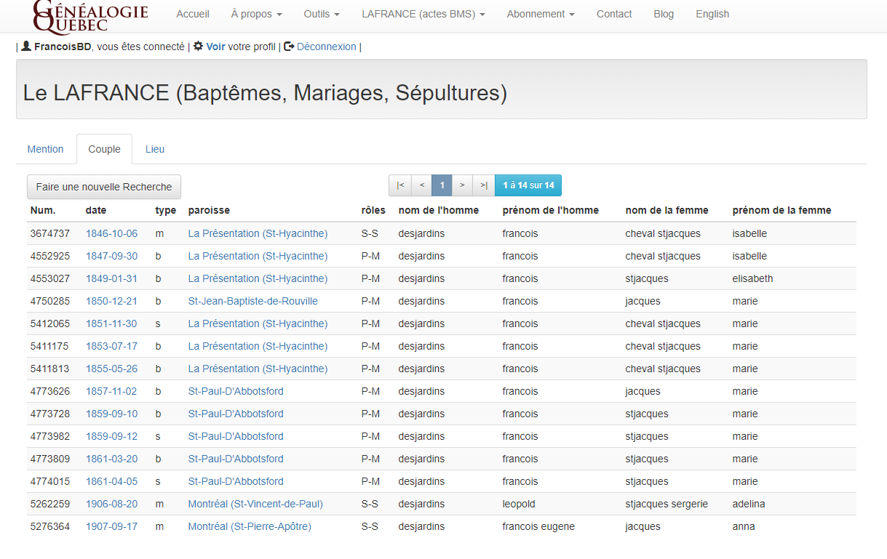Click the St-Jean-Baptiste-de-Rouville parish link
Screen dimensions: 887x559
point(253,301)
